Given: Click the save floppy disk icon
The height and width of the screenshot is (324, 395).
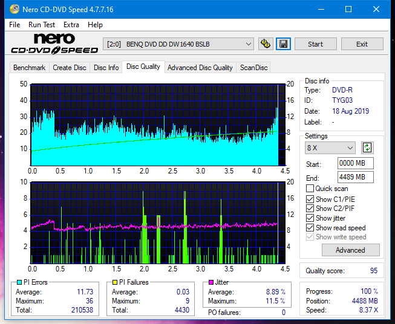Looking at the screenshot, I should point(283,44).
